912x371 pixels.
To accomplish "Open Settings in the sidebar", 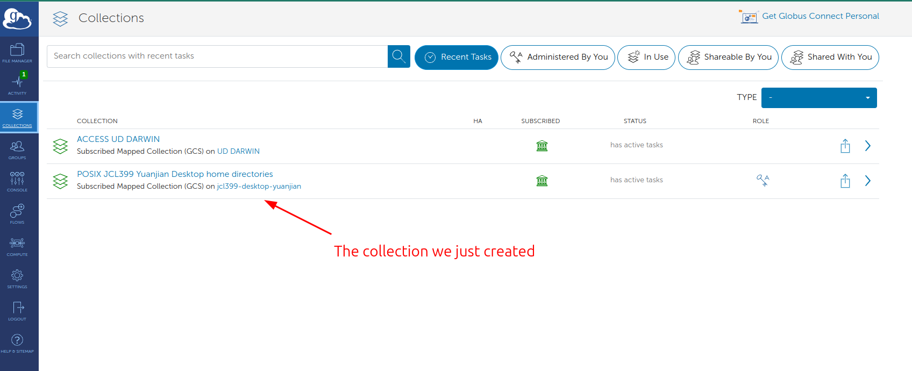I will click(x=17, y=279).
